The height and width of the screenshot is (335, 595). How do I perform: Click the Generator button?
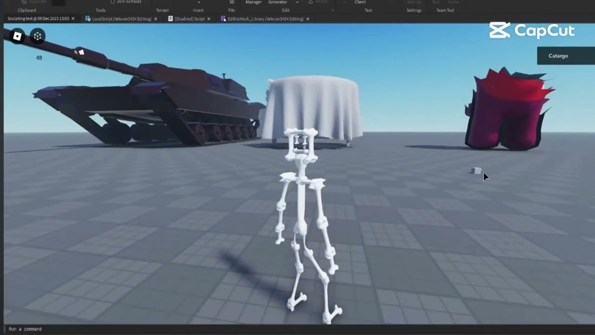[x=278, y=2]
